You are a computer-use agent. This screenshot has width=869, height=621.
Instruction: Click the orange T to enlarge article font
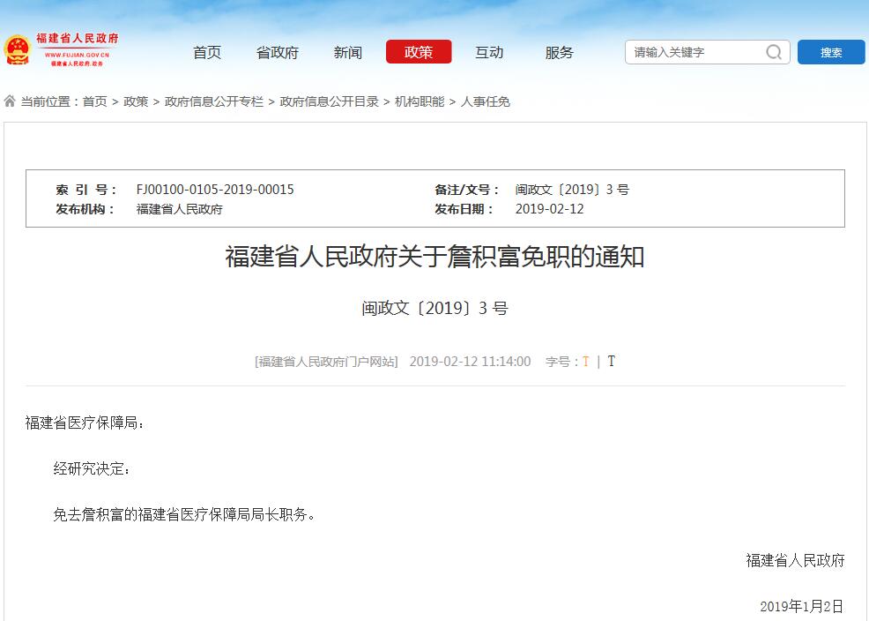[586, 361]
